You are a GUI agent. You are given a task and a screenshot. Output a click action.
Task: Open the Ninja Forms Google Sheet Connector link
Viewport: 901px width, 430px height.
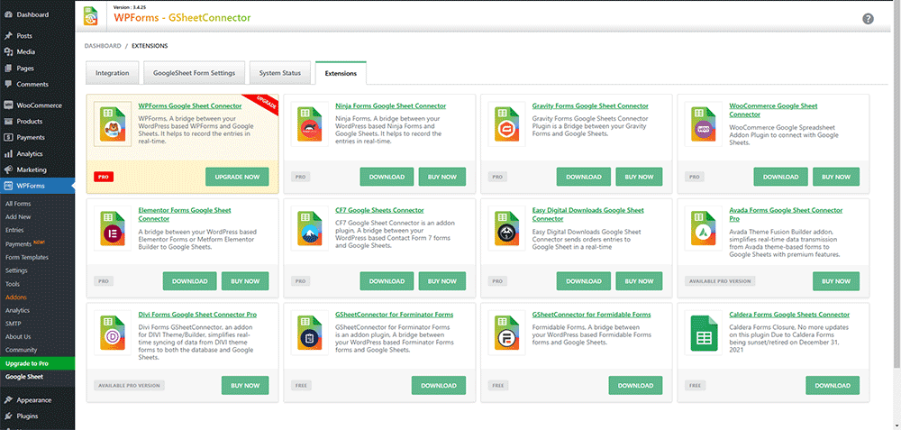point(391,105)
